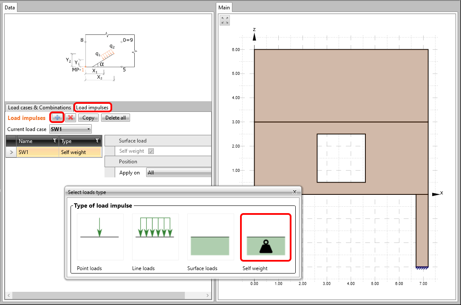This screenshot has height=305, width=461.
Task: Expand the Apply on dropdown
Action: [178, 172]
